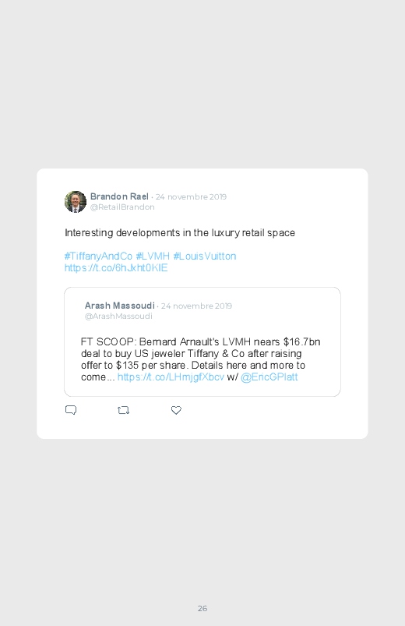Open Brandon Rael's profile picture
The image size is (405, 626).
pos(76,202)
